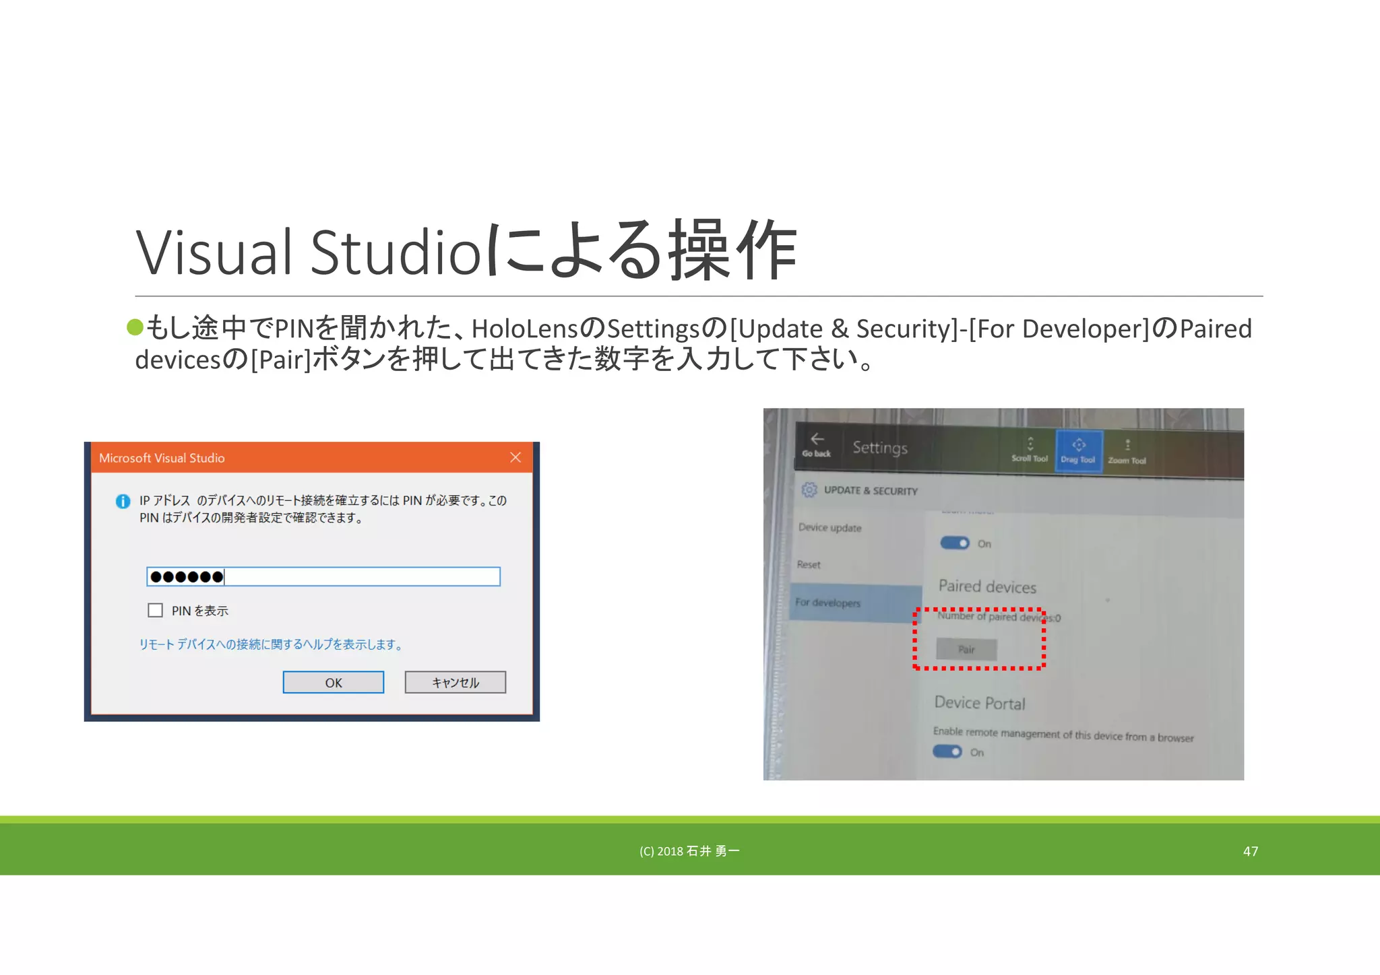The image size is (1380, 975).
Task: Select For developers in Settings sidebar
Action: pos(856,603)
